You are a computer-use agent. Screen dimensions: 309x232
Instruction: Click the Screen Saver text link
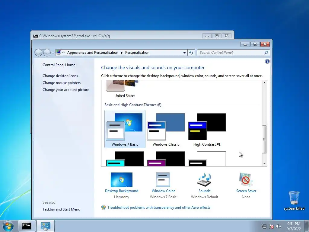[246, 191]
